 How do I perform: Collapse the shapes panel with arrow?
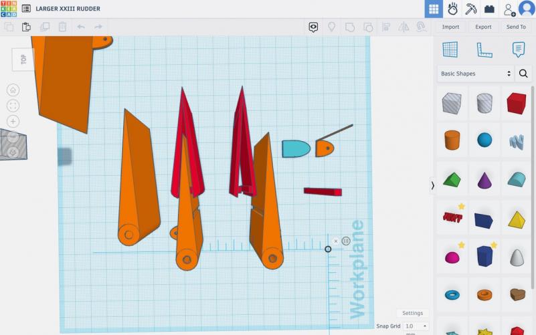tap(432, 185)
